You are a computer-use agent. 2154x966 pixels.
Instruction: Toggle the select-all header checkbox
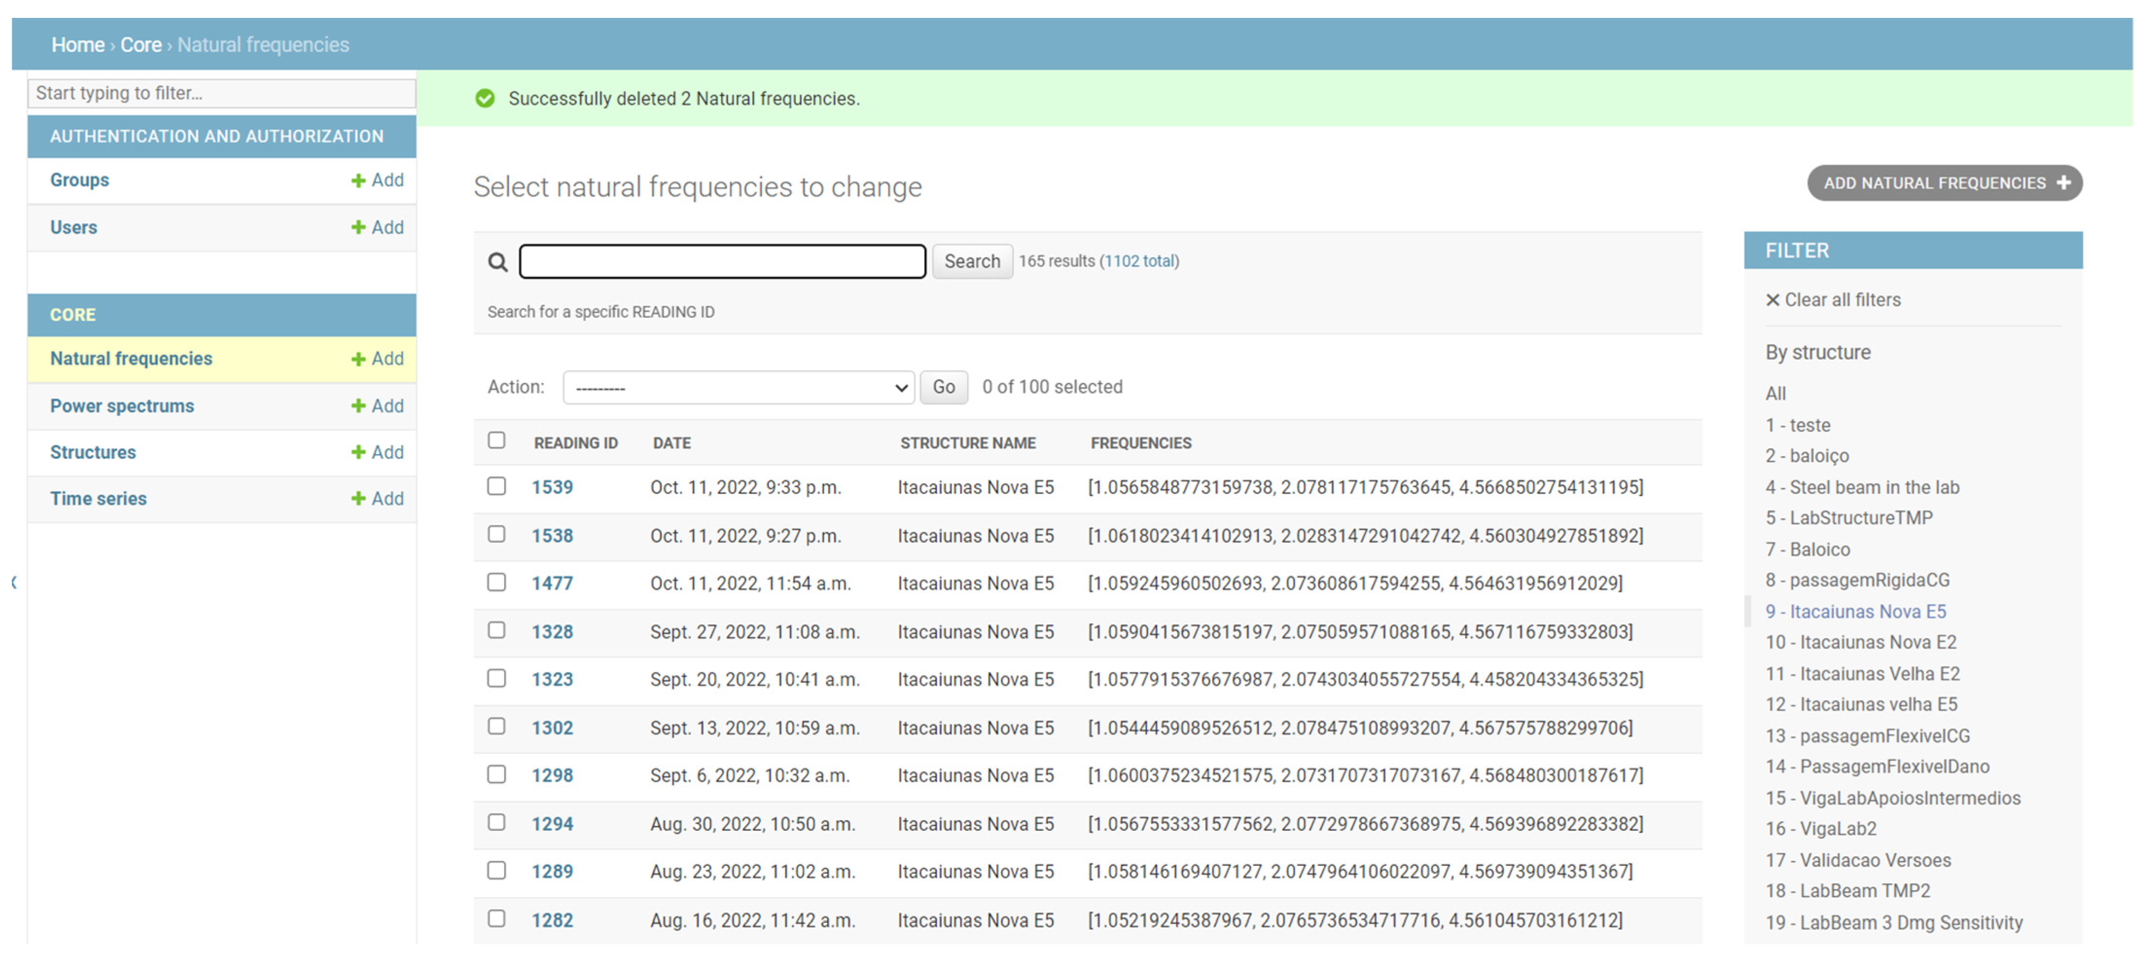click(x=497, y=441)
